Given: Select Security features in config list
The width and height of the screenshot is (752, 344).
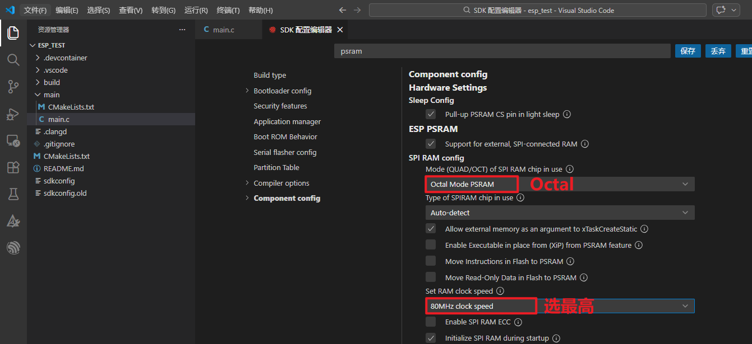Looking at the screenshot, I should click(x=280, y=106).
